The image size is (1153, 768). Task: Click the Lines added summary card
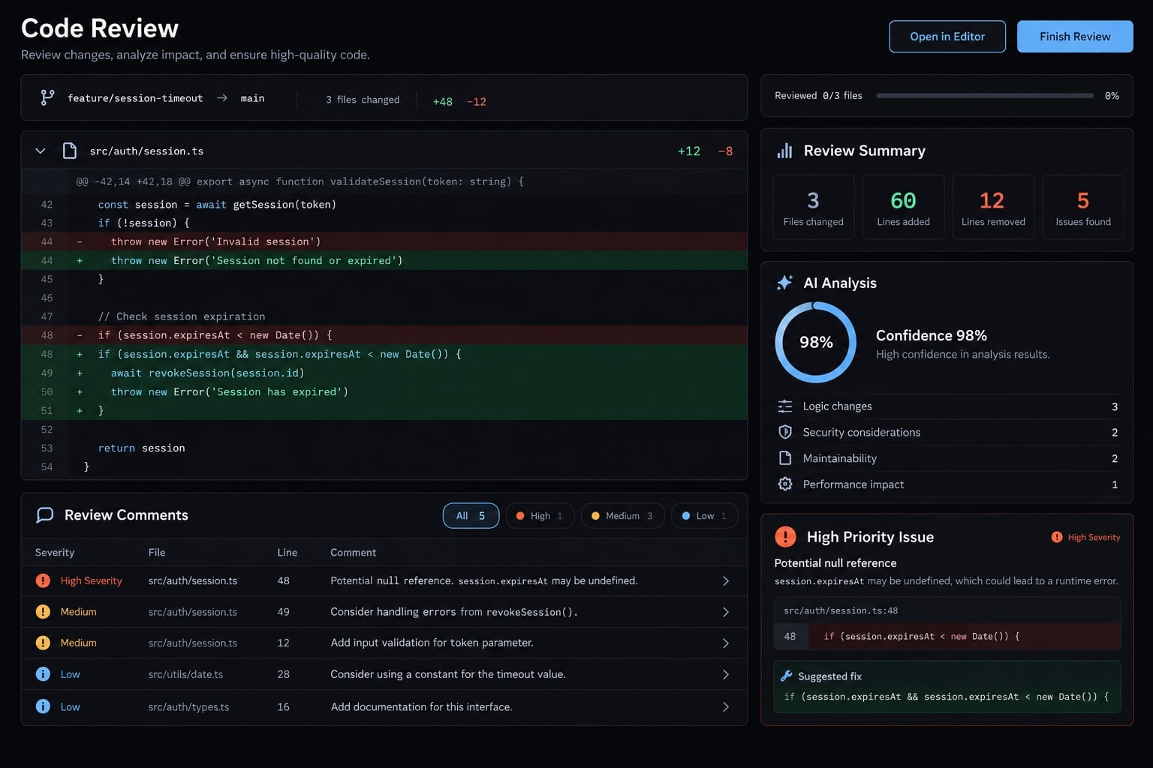[904, 207]
